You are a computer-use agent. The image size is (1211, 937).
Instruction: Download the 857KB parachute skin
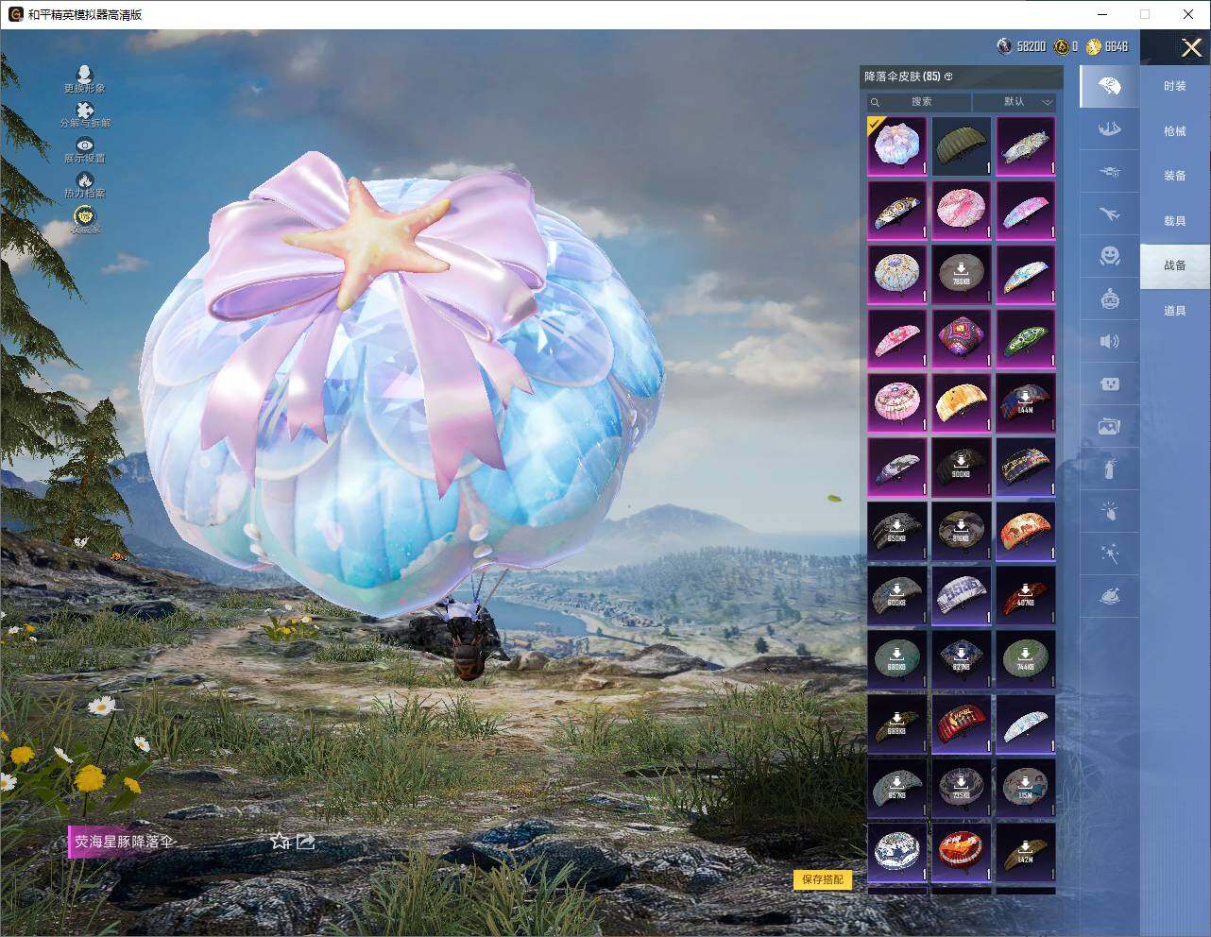pyautogui.click(x=897, y=788)
